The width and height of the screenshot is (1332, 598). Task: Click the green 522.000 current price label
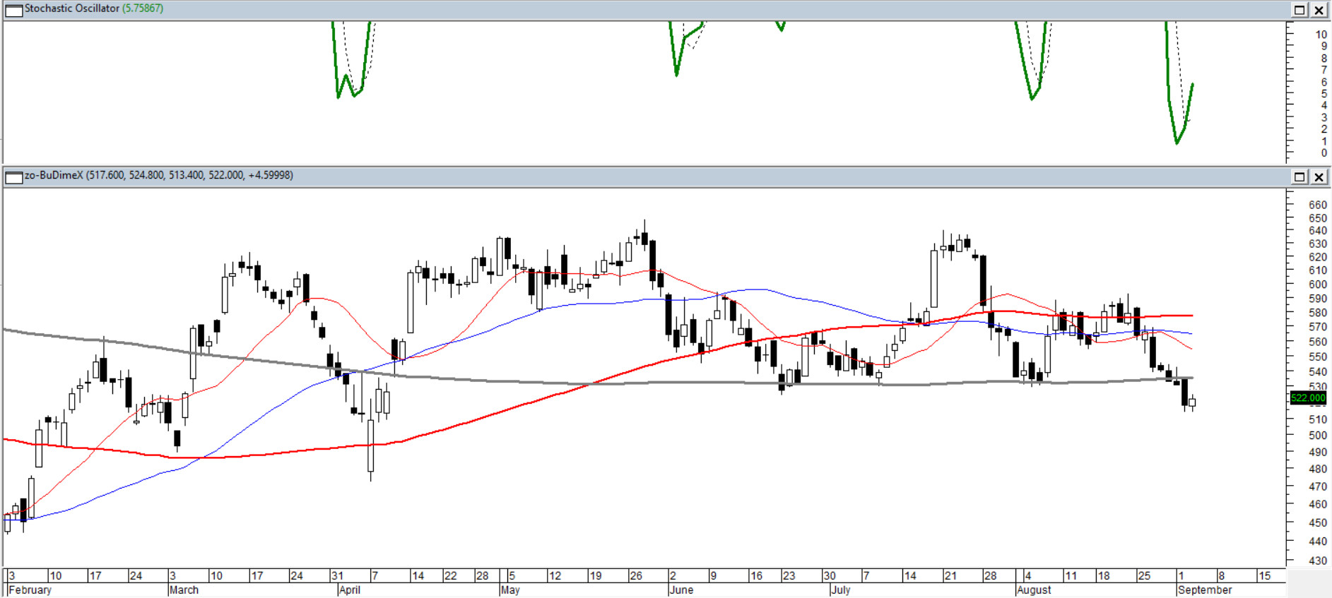(x=1308, y=398)
